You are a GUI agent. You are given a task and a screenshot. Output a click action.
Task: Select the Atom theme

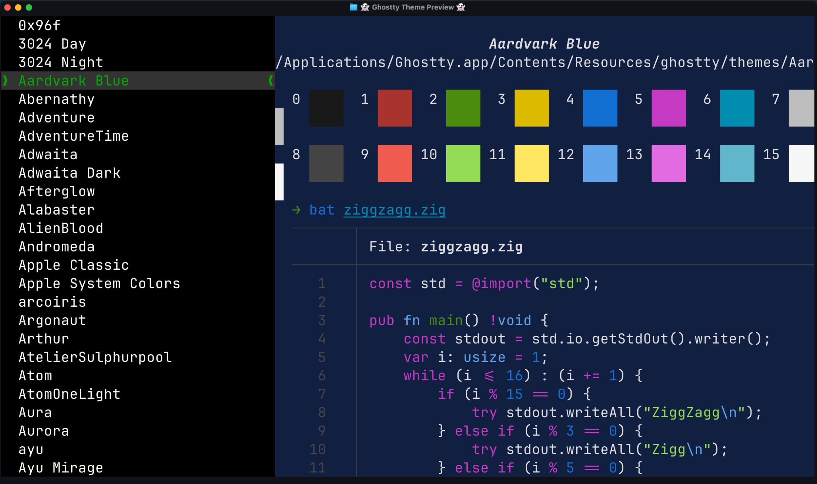click(x=35, y=376)
